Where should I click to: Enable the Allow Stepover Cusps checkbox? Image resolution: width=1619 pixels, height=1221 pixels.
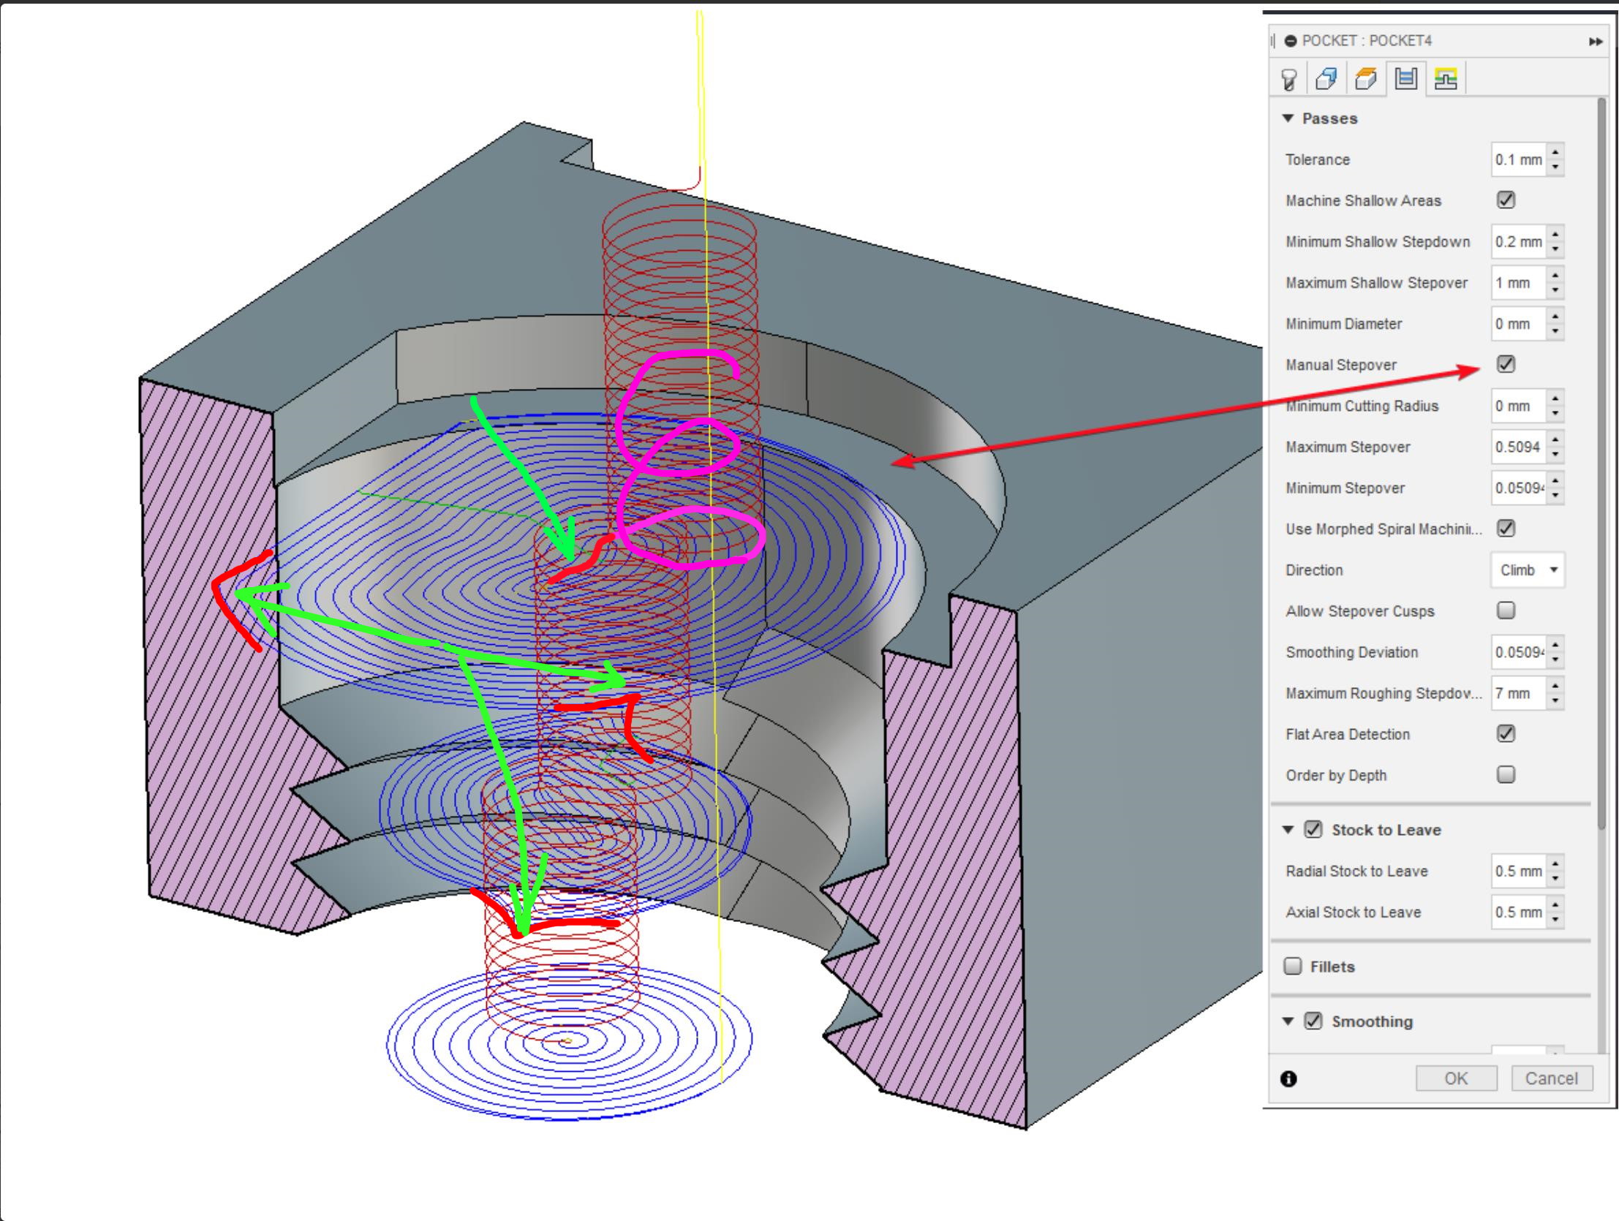(x=1506, y=610)
